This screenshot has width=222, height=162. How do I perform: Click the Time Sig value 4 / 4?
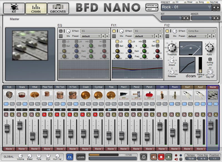[x=203, y=159]
